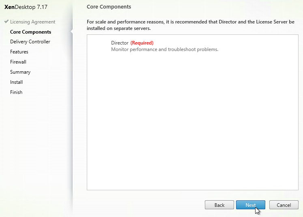
Task: Click the arrow notch beside Core Components
Action: (71, 32)
